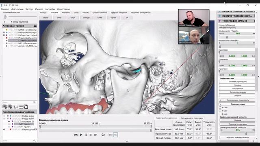
Task: Set playback speed to 1x
Action: pyautogui.click(x=115, y=135)
